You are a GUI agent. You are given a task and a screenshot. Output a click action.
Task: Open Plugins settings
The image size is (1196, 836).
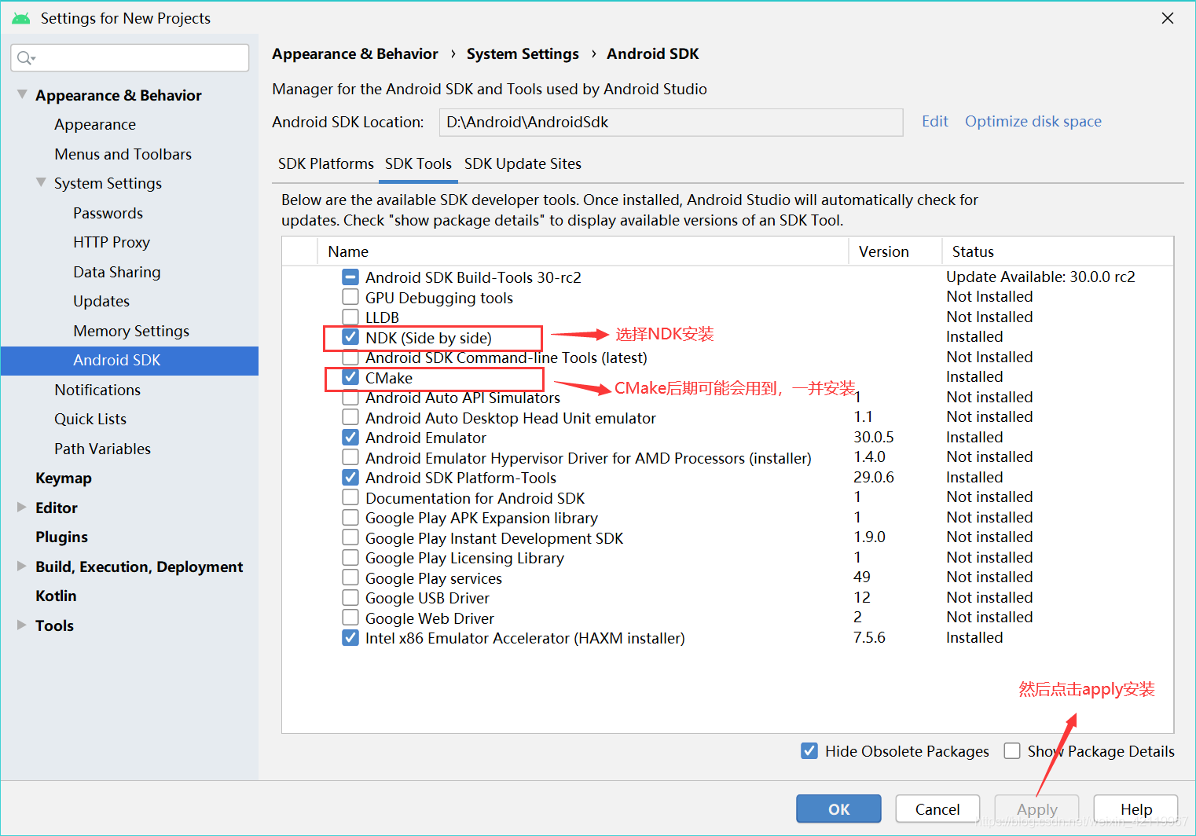(x=61, y=537)
